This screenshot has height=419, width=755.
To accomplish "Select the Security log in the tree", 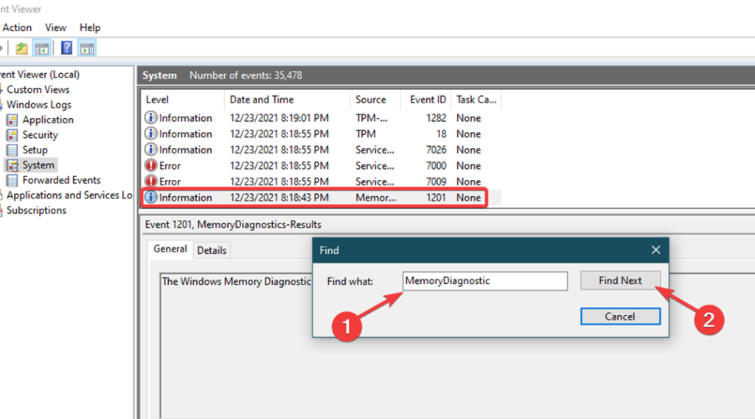I will coord(40,135).
